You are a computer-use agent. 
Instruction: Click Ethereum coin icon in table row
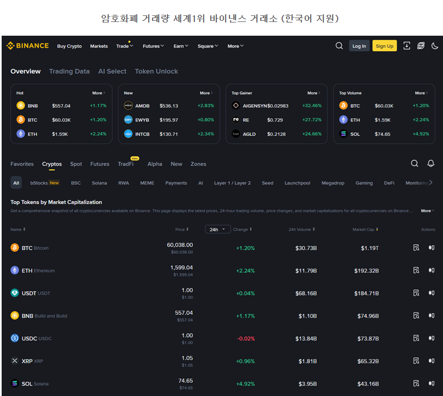pyautogui.click(x=15, y=270)
